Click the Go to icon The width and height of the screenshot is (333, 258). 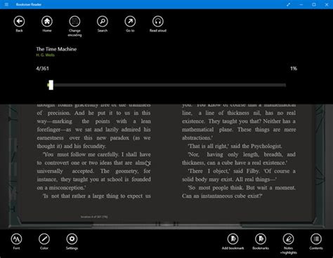tap(130, 22)
